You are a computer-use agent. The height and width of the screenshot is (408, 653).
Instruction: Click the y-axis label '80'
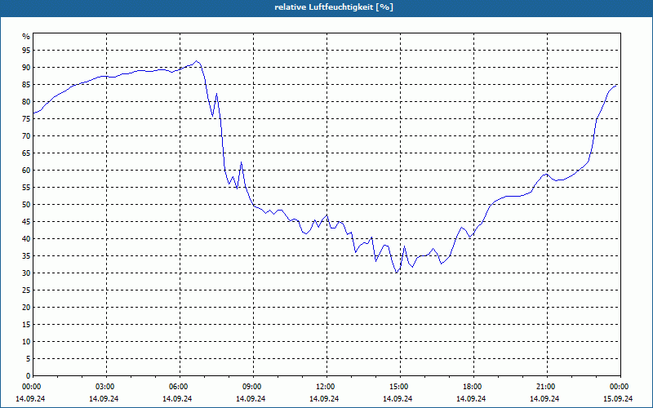click(26, 101)
